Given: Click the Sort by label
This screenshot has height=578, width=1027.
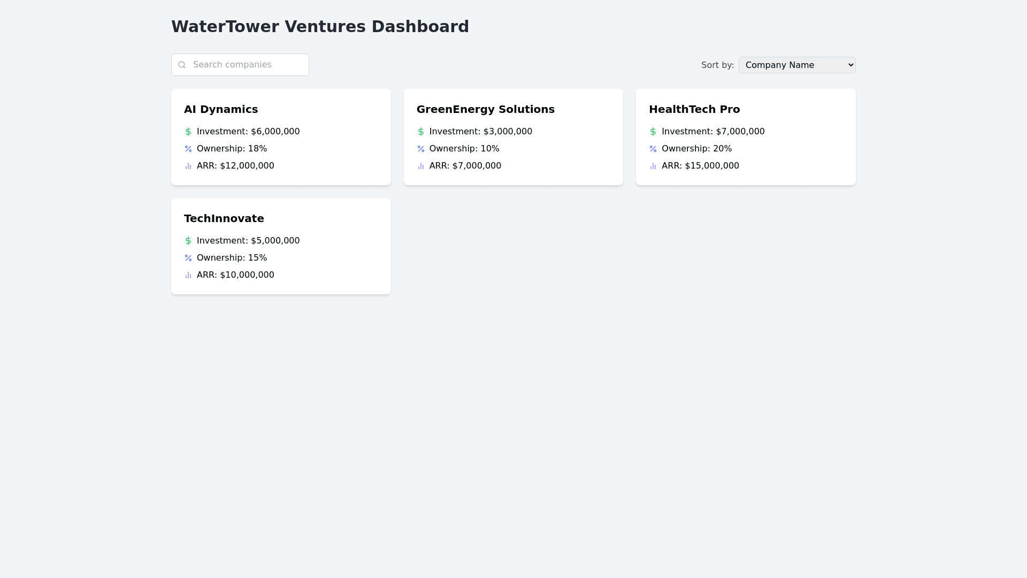Looking at the screenshot, I should click(x=717, y=65).
